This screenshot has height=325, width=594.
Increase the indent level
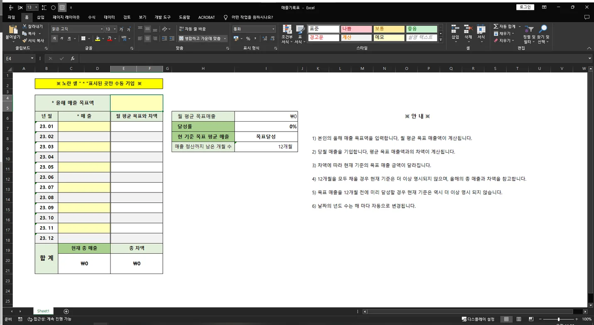(172, 39)
